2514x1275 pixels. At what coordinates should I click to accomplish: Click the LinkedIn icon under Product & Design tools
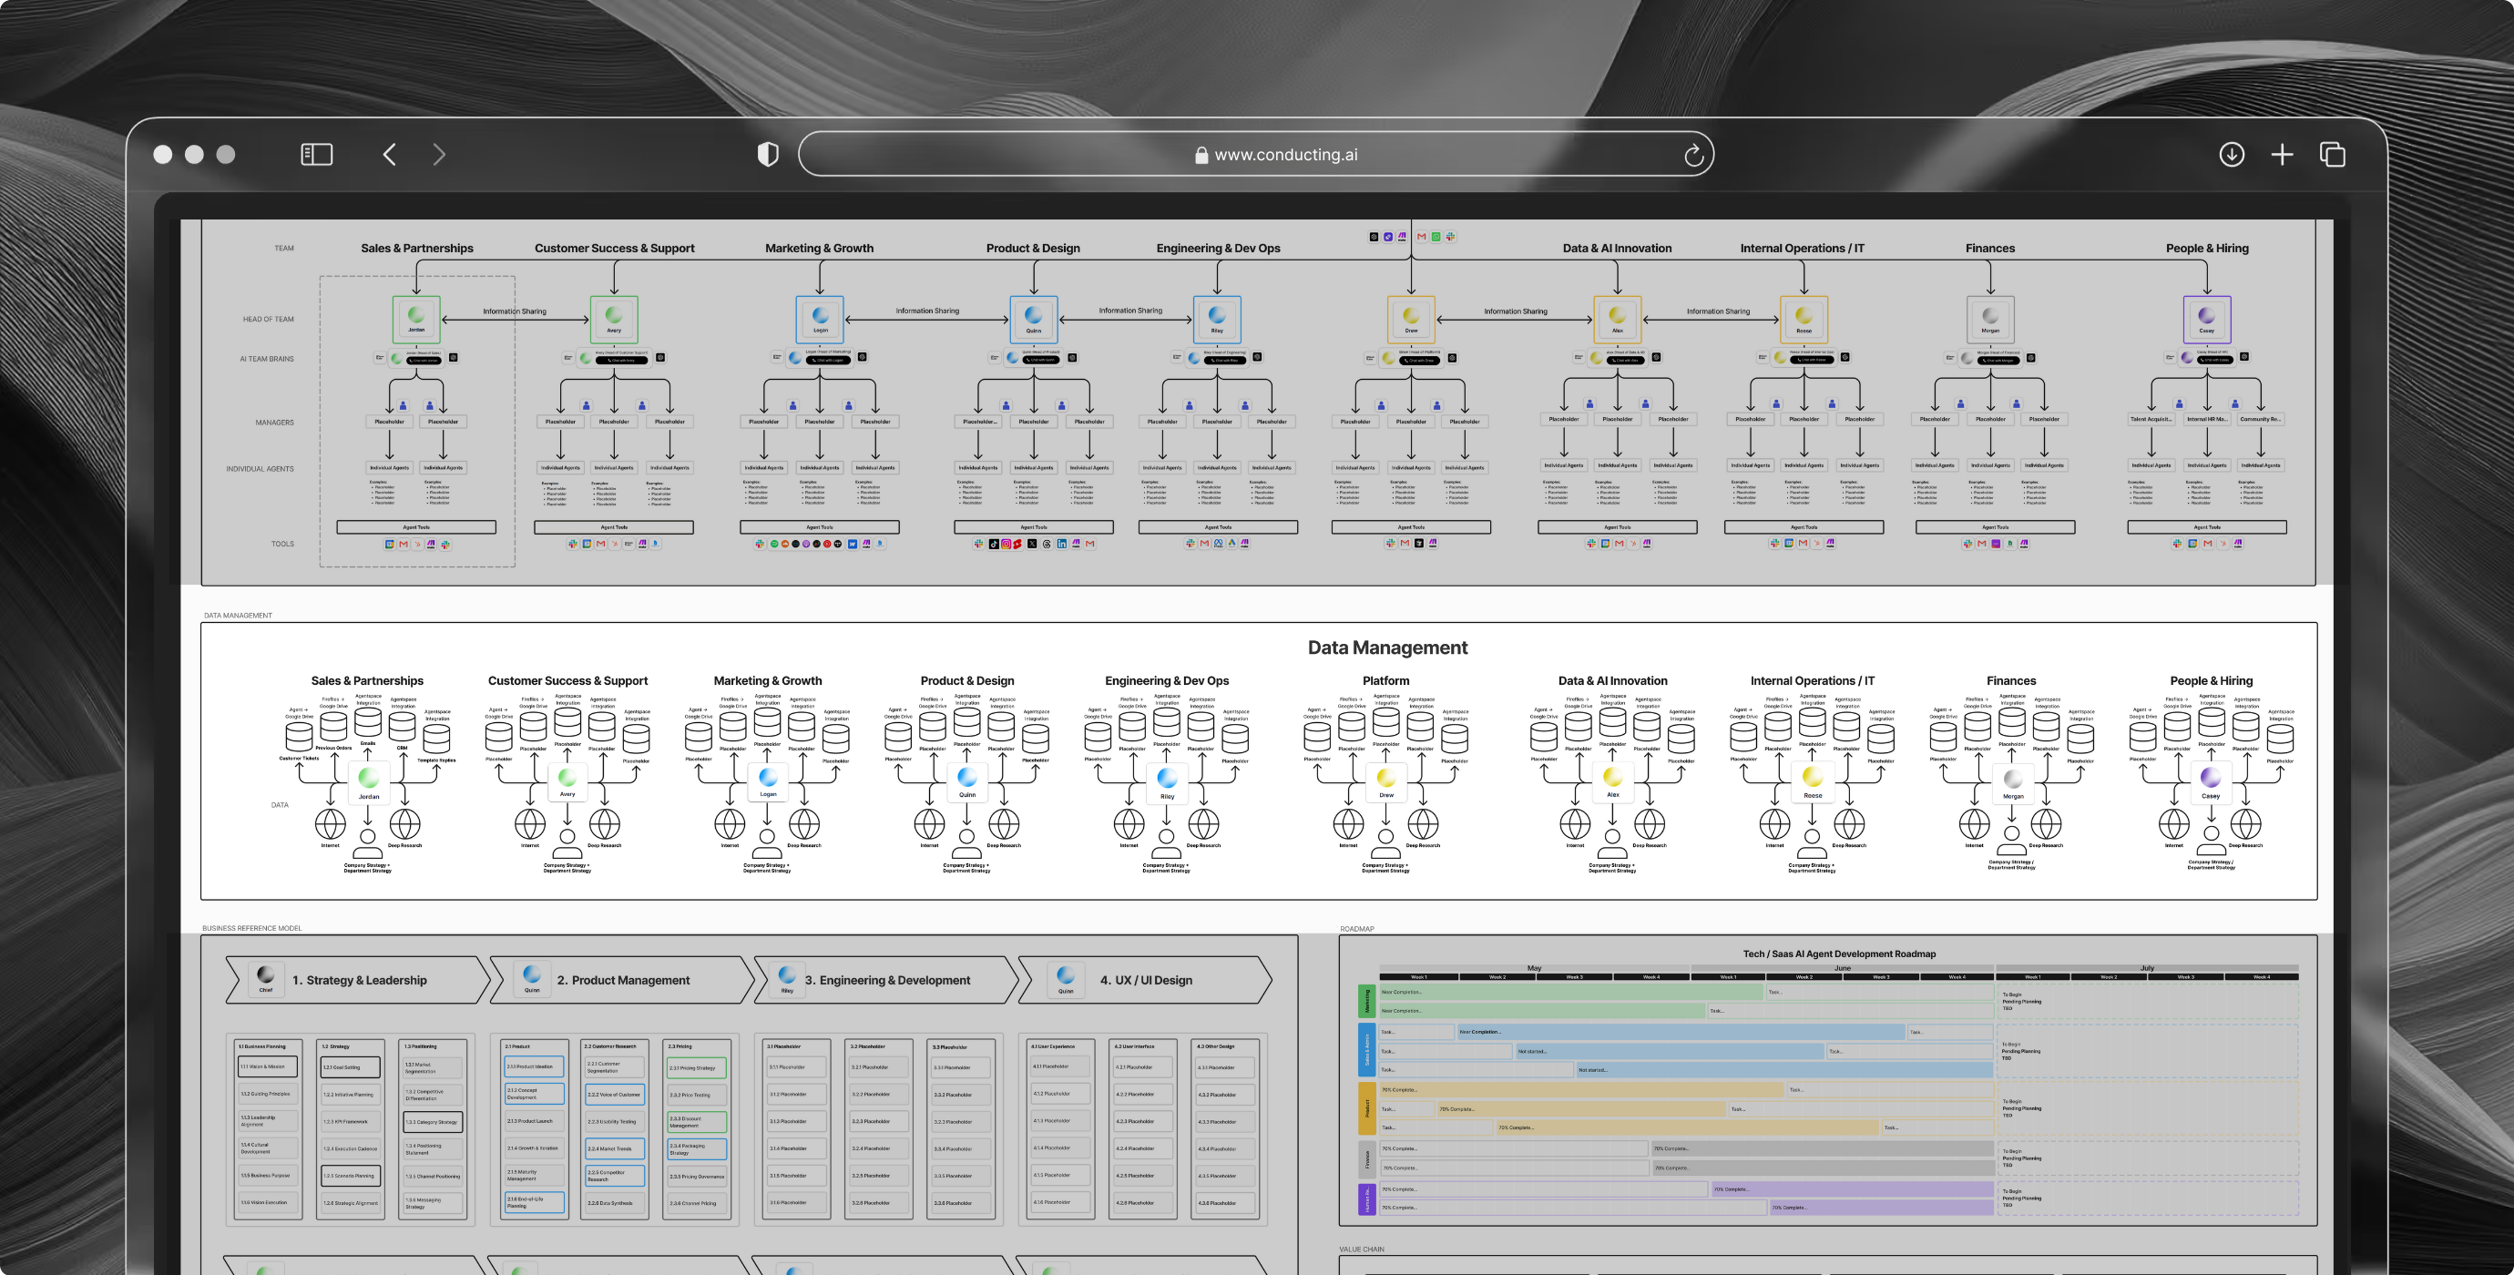pos(1062,545)
